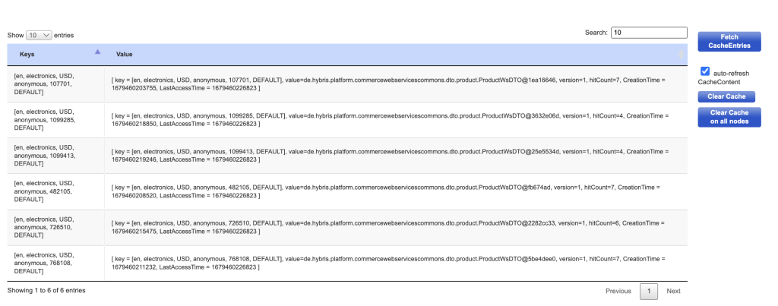Click the "Showing 1 to 6" entries text

pyautogui.click(x=46, y=290)
